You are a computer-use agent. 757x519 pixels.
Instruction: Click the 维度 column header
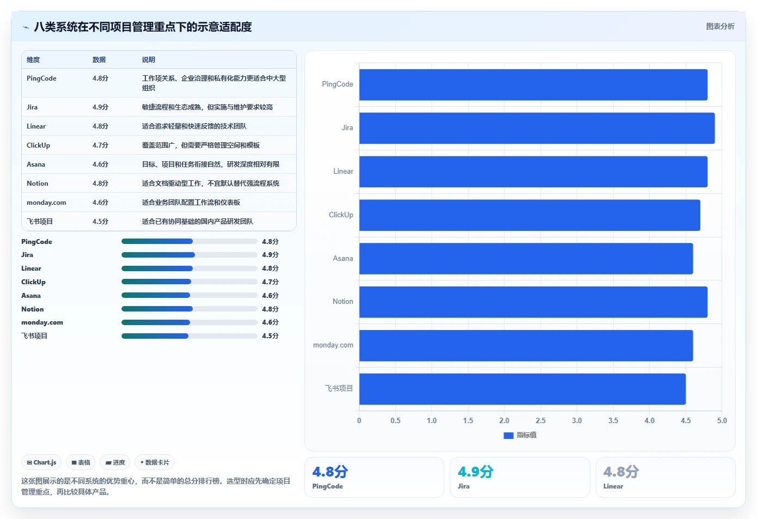point(33,60)
